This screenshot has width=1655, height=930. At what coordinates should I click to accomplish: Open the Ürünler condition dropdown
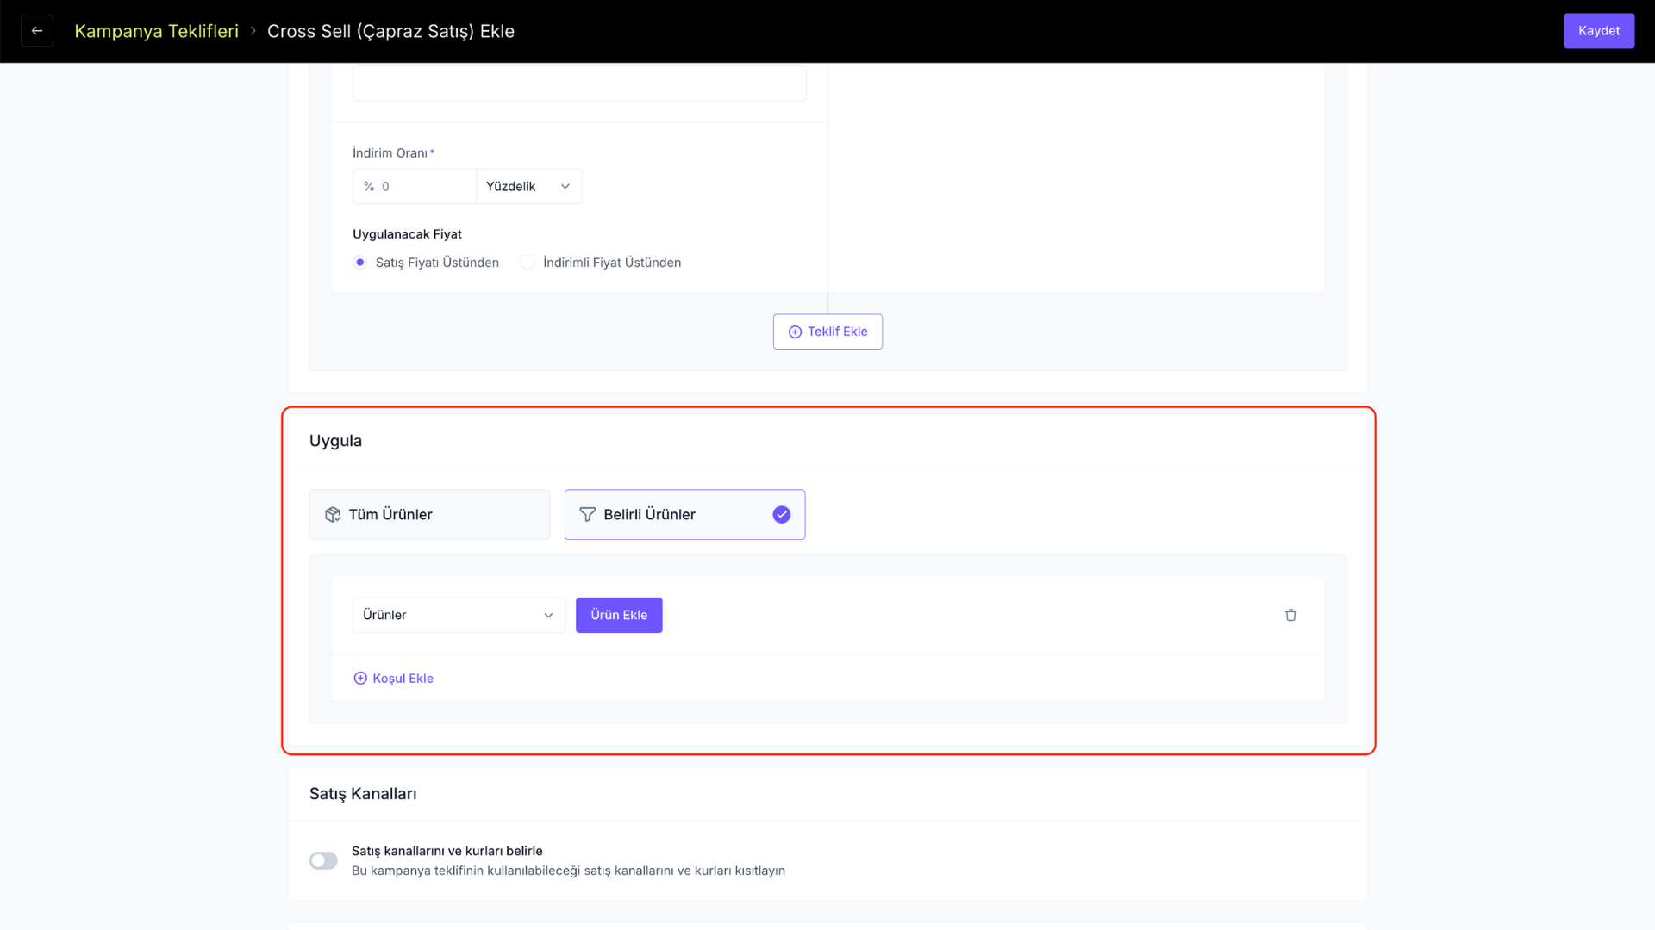[459, 615]
